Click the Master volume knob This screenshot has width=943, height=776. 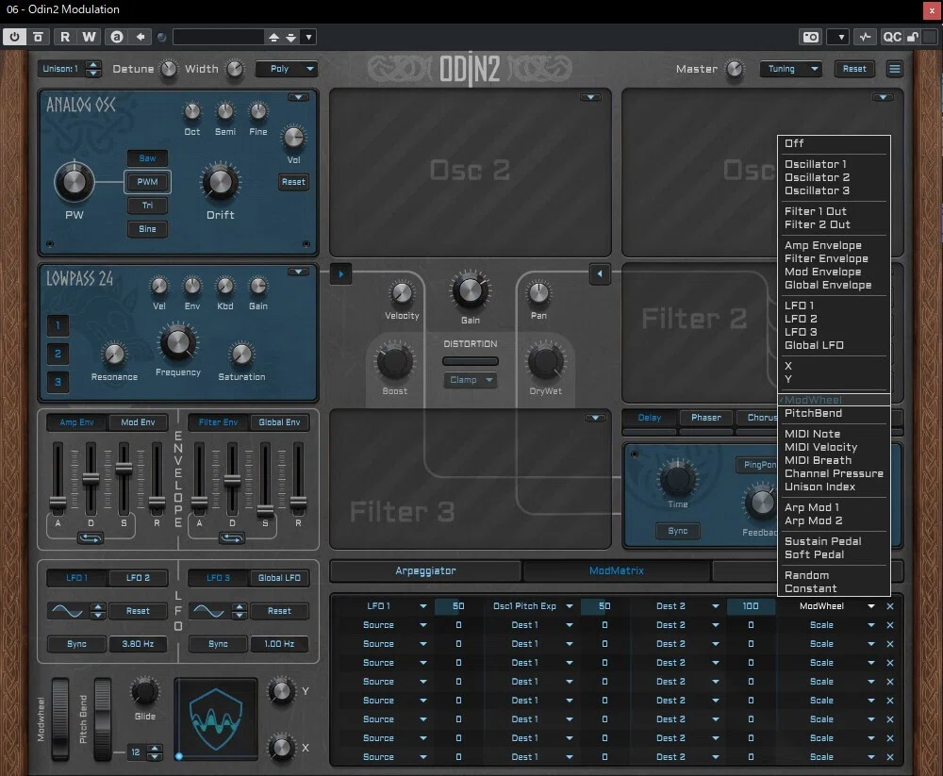tap(735, 69)
